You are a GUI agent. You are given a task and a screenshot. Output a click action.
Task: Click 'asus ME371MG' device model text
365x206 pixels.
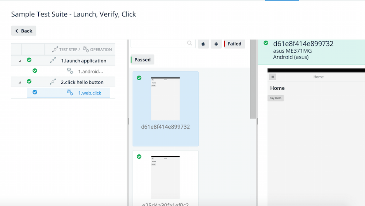click(292, 51)
